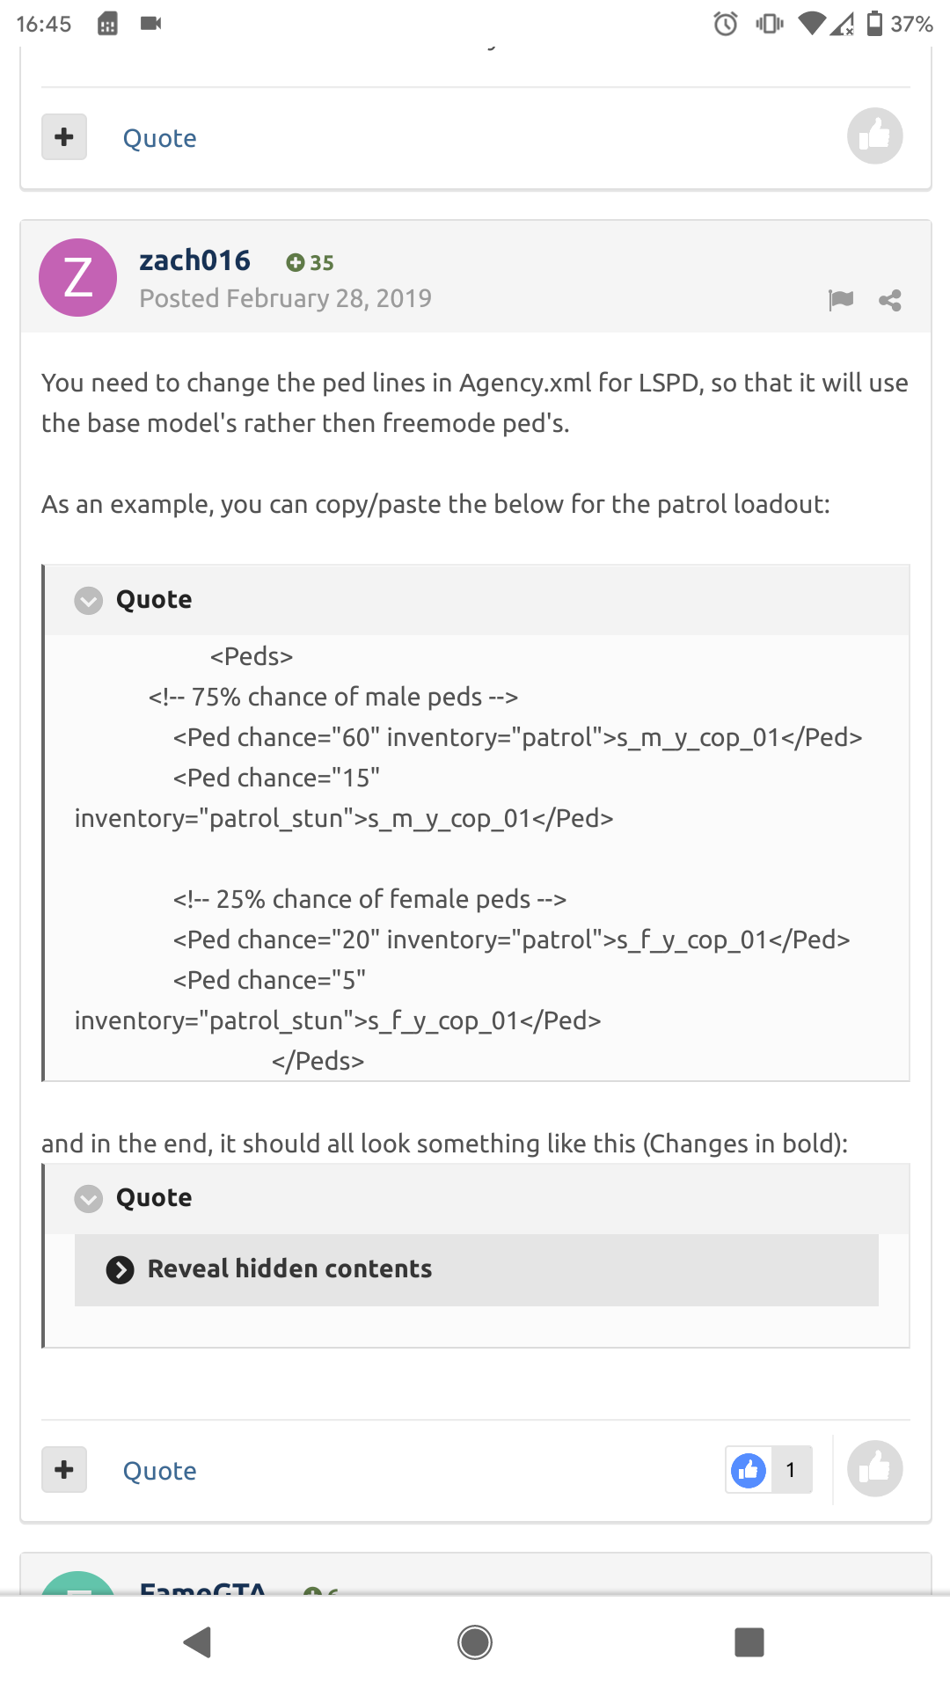Collapse the second Quote block
The height and width of the screenshot is (1689, 950).
[88, 1199]
